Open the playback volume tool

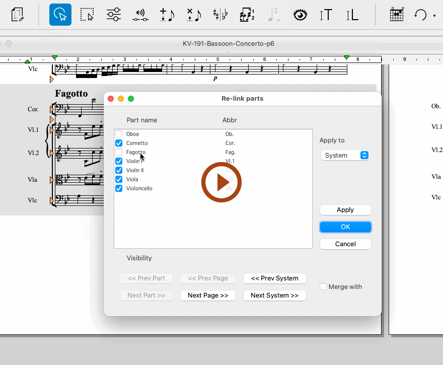pyautogui.click(x=140, y=15)
